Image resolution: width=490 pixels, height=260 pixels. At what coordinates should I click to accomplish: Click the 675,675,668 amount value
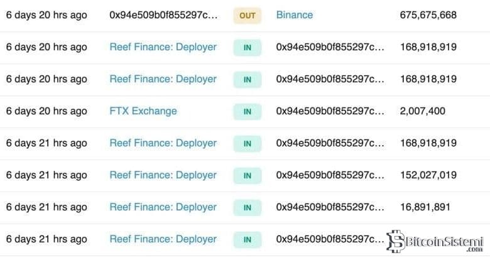[428, 14]
